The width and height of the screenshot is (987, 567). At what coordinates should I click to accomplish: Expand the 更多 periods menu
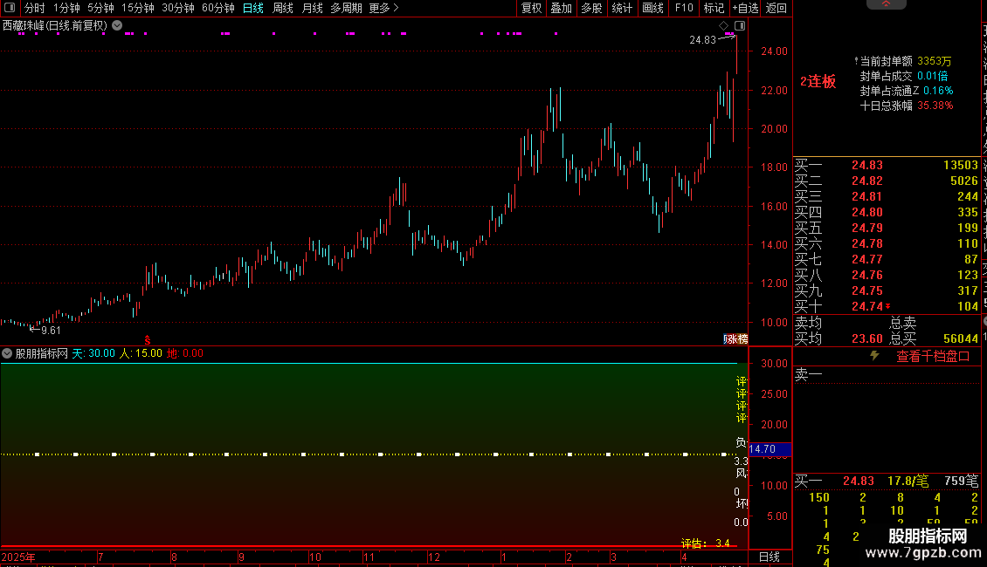click(x=383, y=8)
